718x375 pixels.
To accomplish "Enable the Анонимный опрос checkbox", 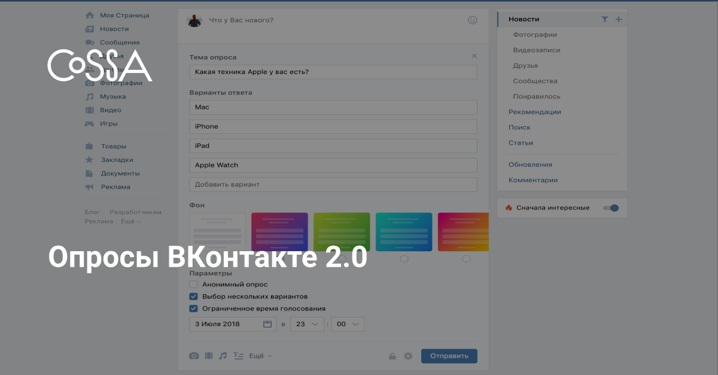I will click(193, 285).
